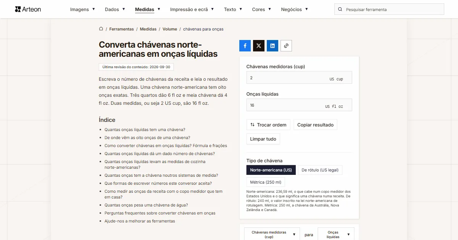The image size is (458, 240).
Task: Copy the page link icon
Action: pos(286,46)
